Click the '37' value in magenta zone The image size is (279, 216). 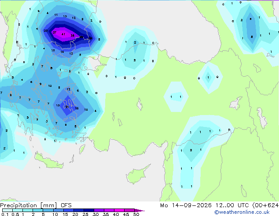pyautogui.click(x=55, y=33)
